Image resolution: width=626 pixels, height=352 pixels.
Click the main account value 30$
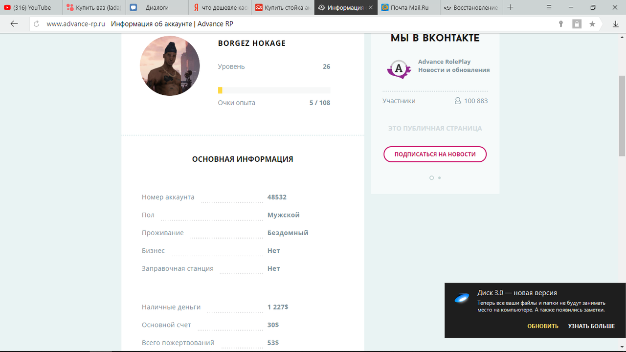coord(273,325)
